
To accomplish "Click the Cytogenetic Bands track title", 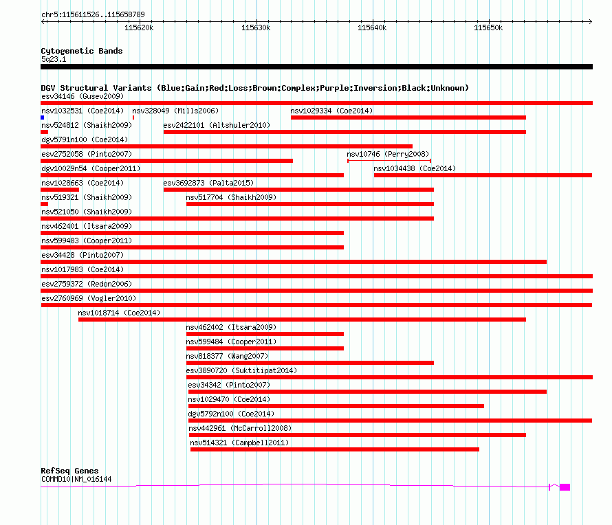I will (82, 51).
